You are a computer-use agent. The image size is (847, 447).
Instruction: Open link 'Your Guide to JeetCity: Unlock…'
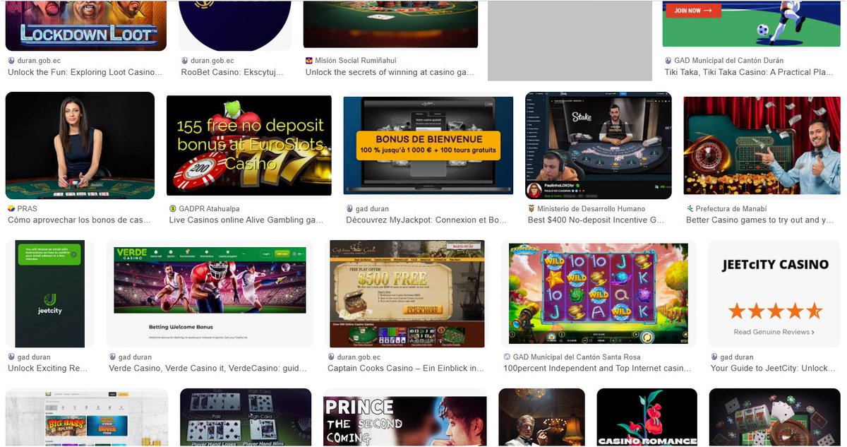point(774,369)
